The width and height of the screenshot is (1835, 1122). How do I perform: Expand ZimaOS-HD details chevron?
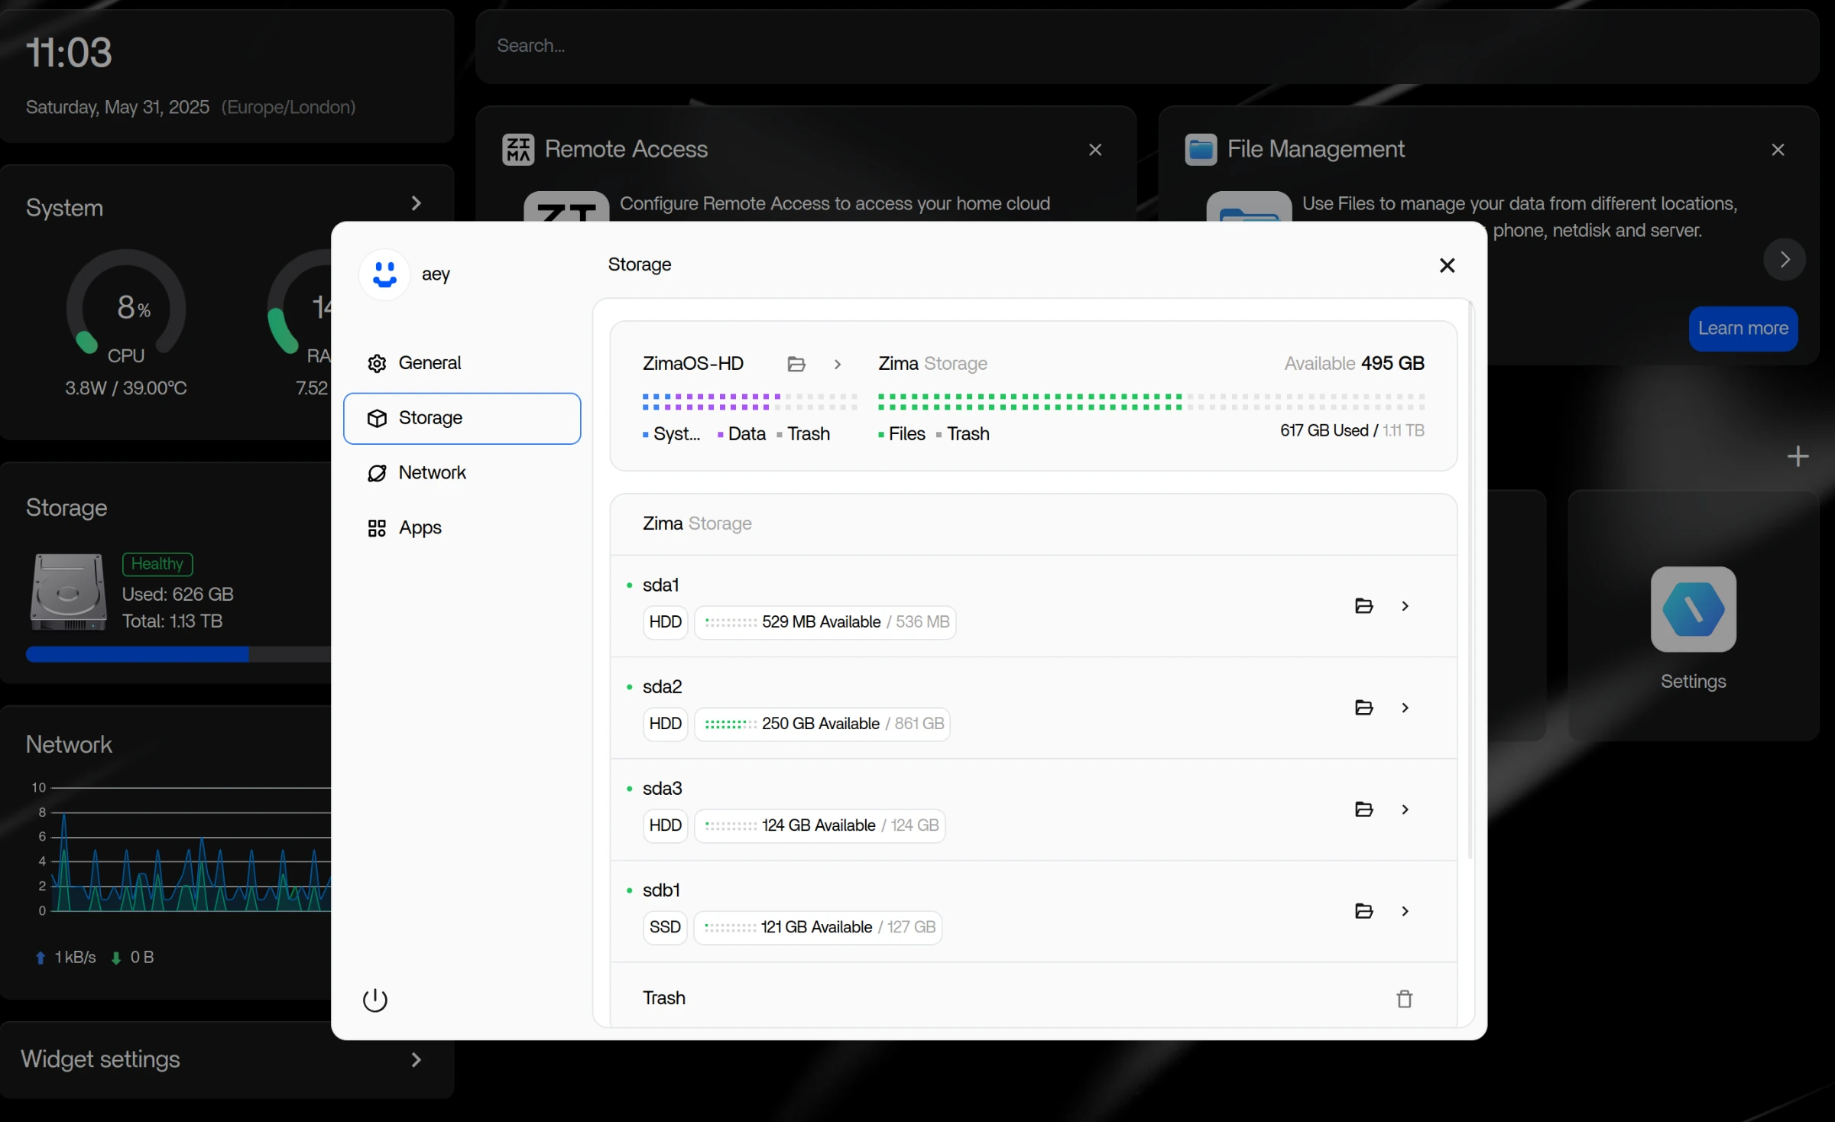pos(838,364)
